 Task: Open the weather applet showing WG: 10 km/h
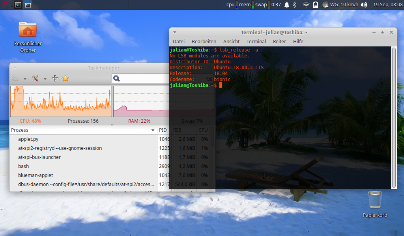pyautogui.click(x=340, y=5)
